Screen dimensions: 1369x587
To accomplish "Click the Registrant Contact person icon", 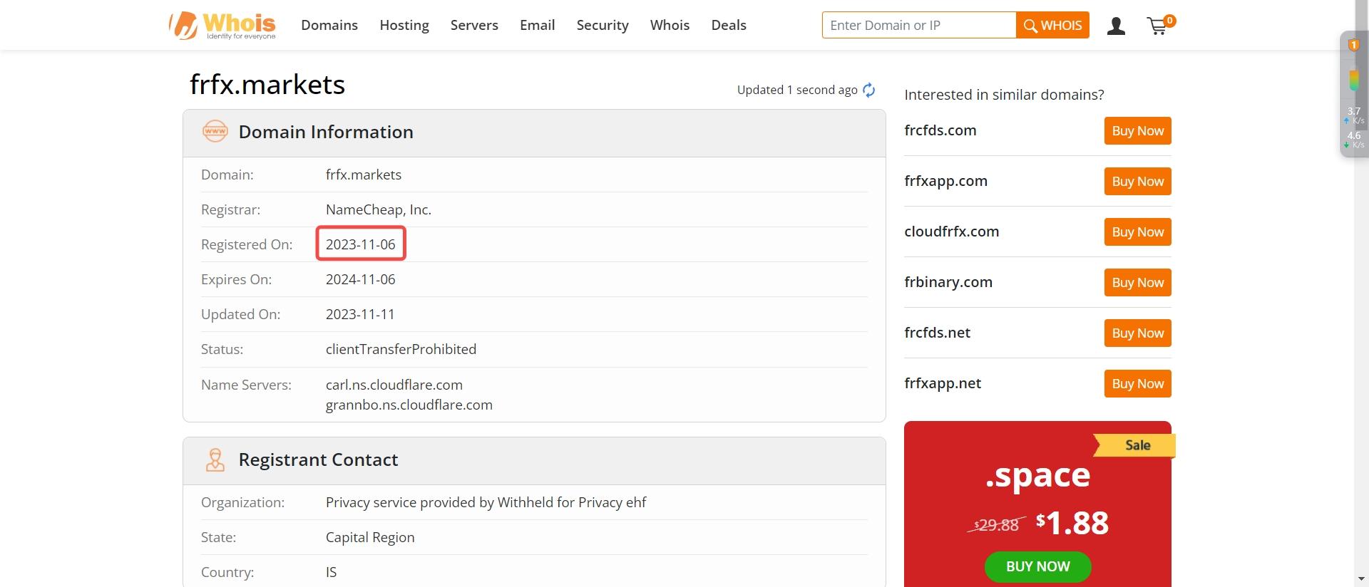I will [215, 460].
